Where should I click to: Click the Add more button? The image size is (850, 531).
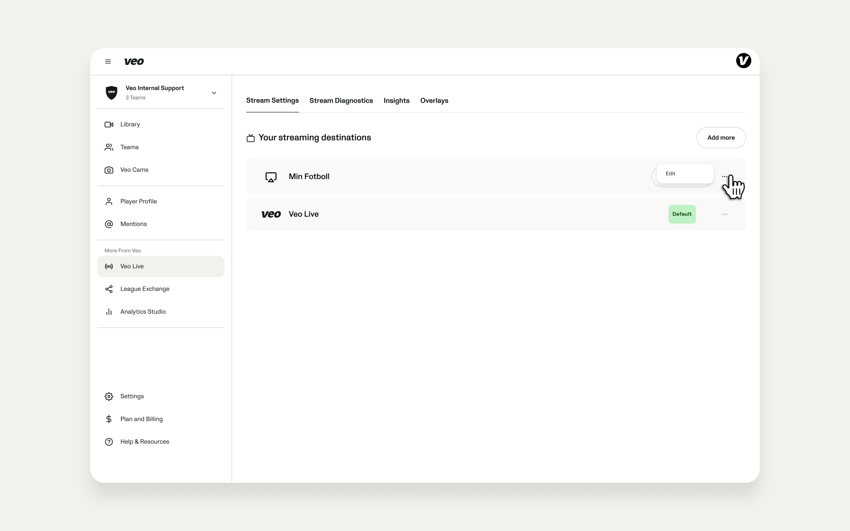(x=721, y=138)
